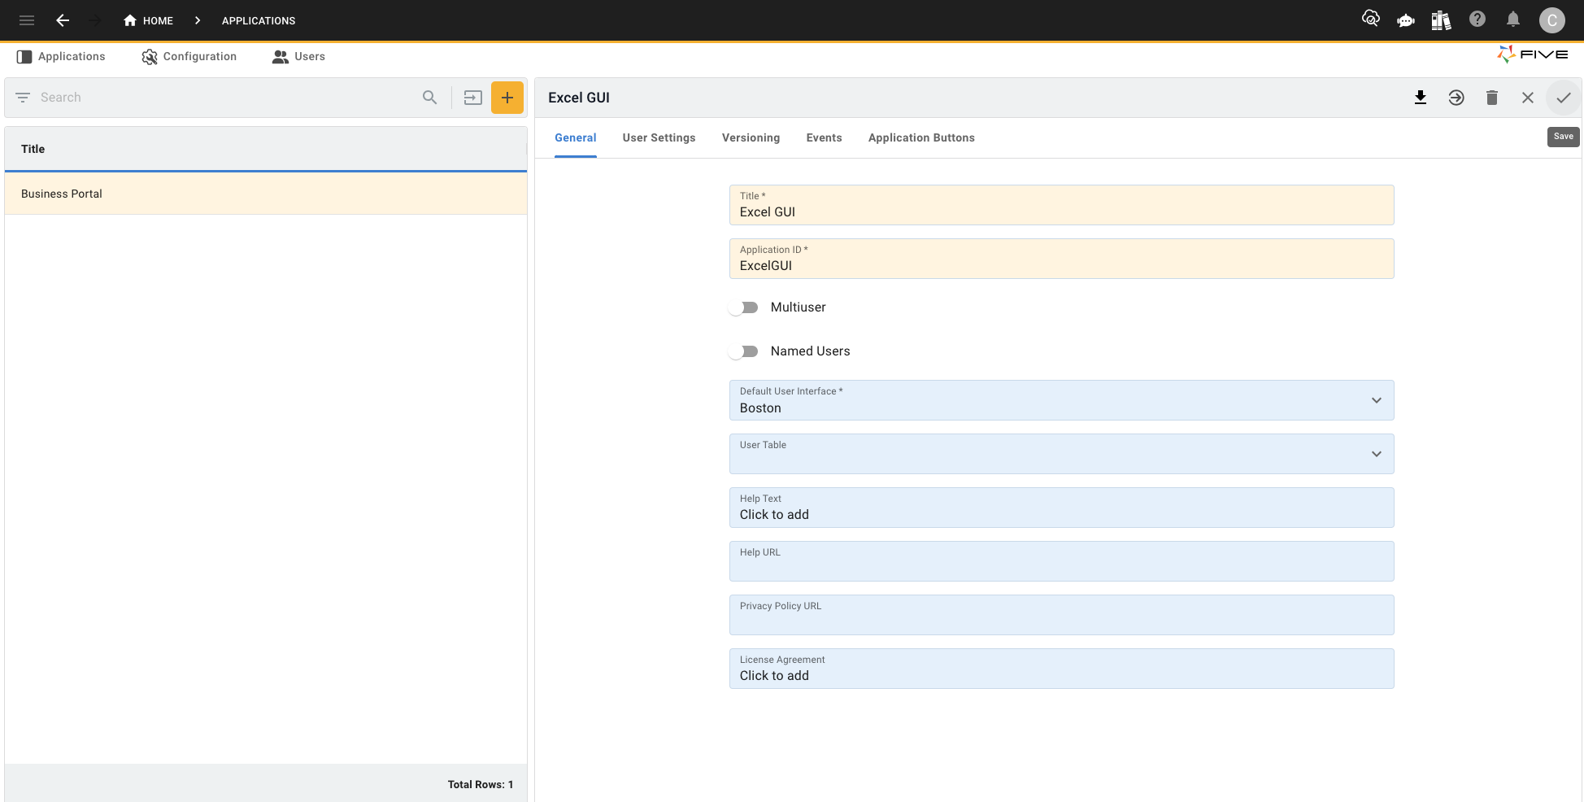This screenshot has height=802, width=1584.
Task: Run the application using the circled arrow icon
Action: click(1456, 97)
